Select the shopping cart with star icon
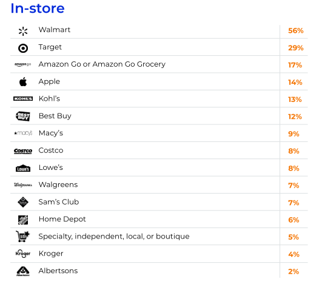316x284 pixels. pyautogui.click(x=23, y=237)
